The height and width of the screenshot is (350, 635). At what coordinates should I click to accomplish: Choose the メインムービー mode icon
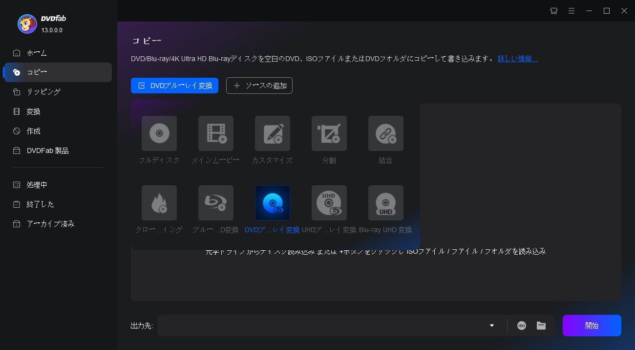pyautogui.click(x=216, y=133)
